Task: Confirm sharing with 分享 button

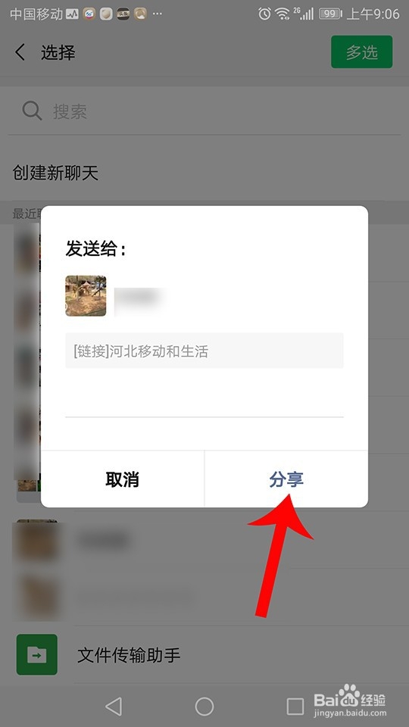Action: point(286,479)
